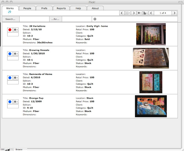This screenshot has height=151, width=184.
Task: Click dimensions value 36x36inches
Action: pos(45,42)
